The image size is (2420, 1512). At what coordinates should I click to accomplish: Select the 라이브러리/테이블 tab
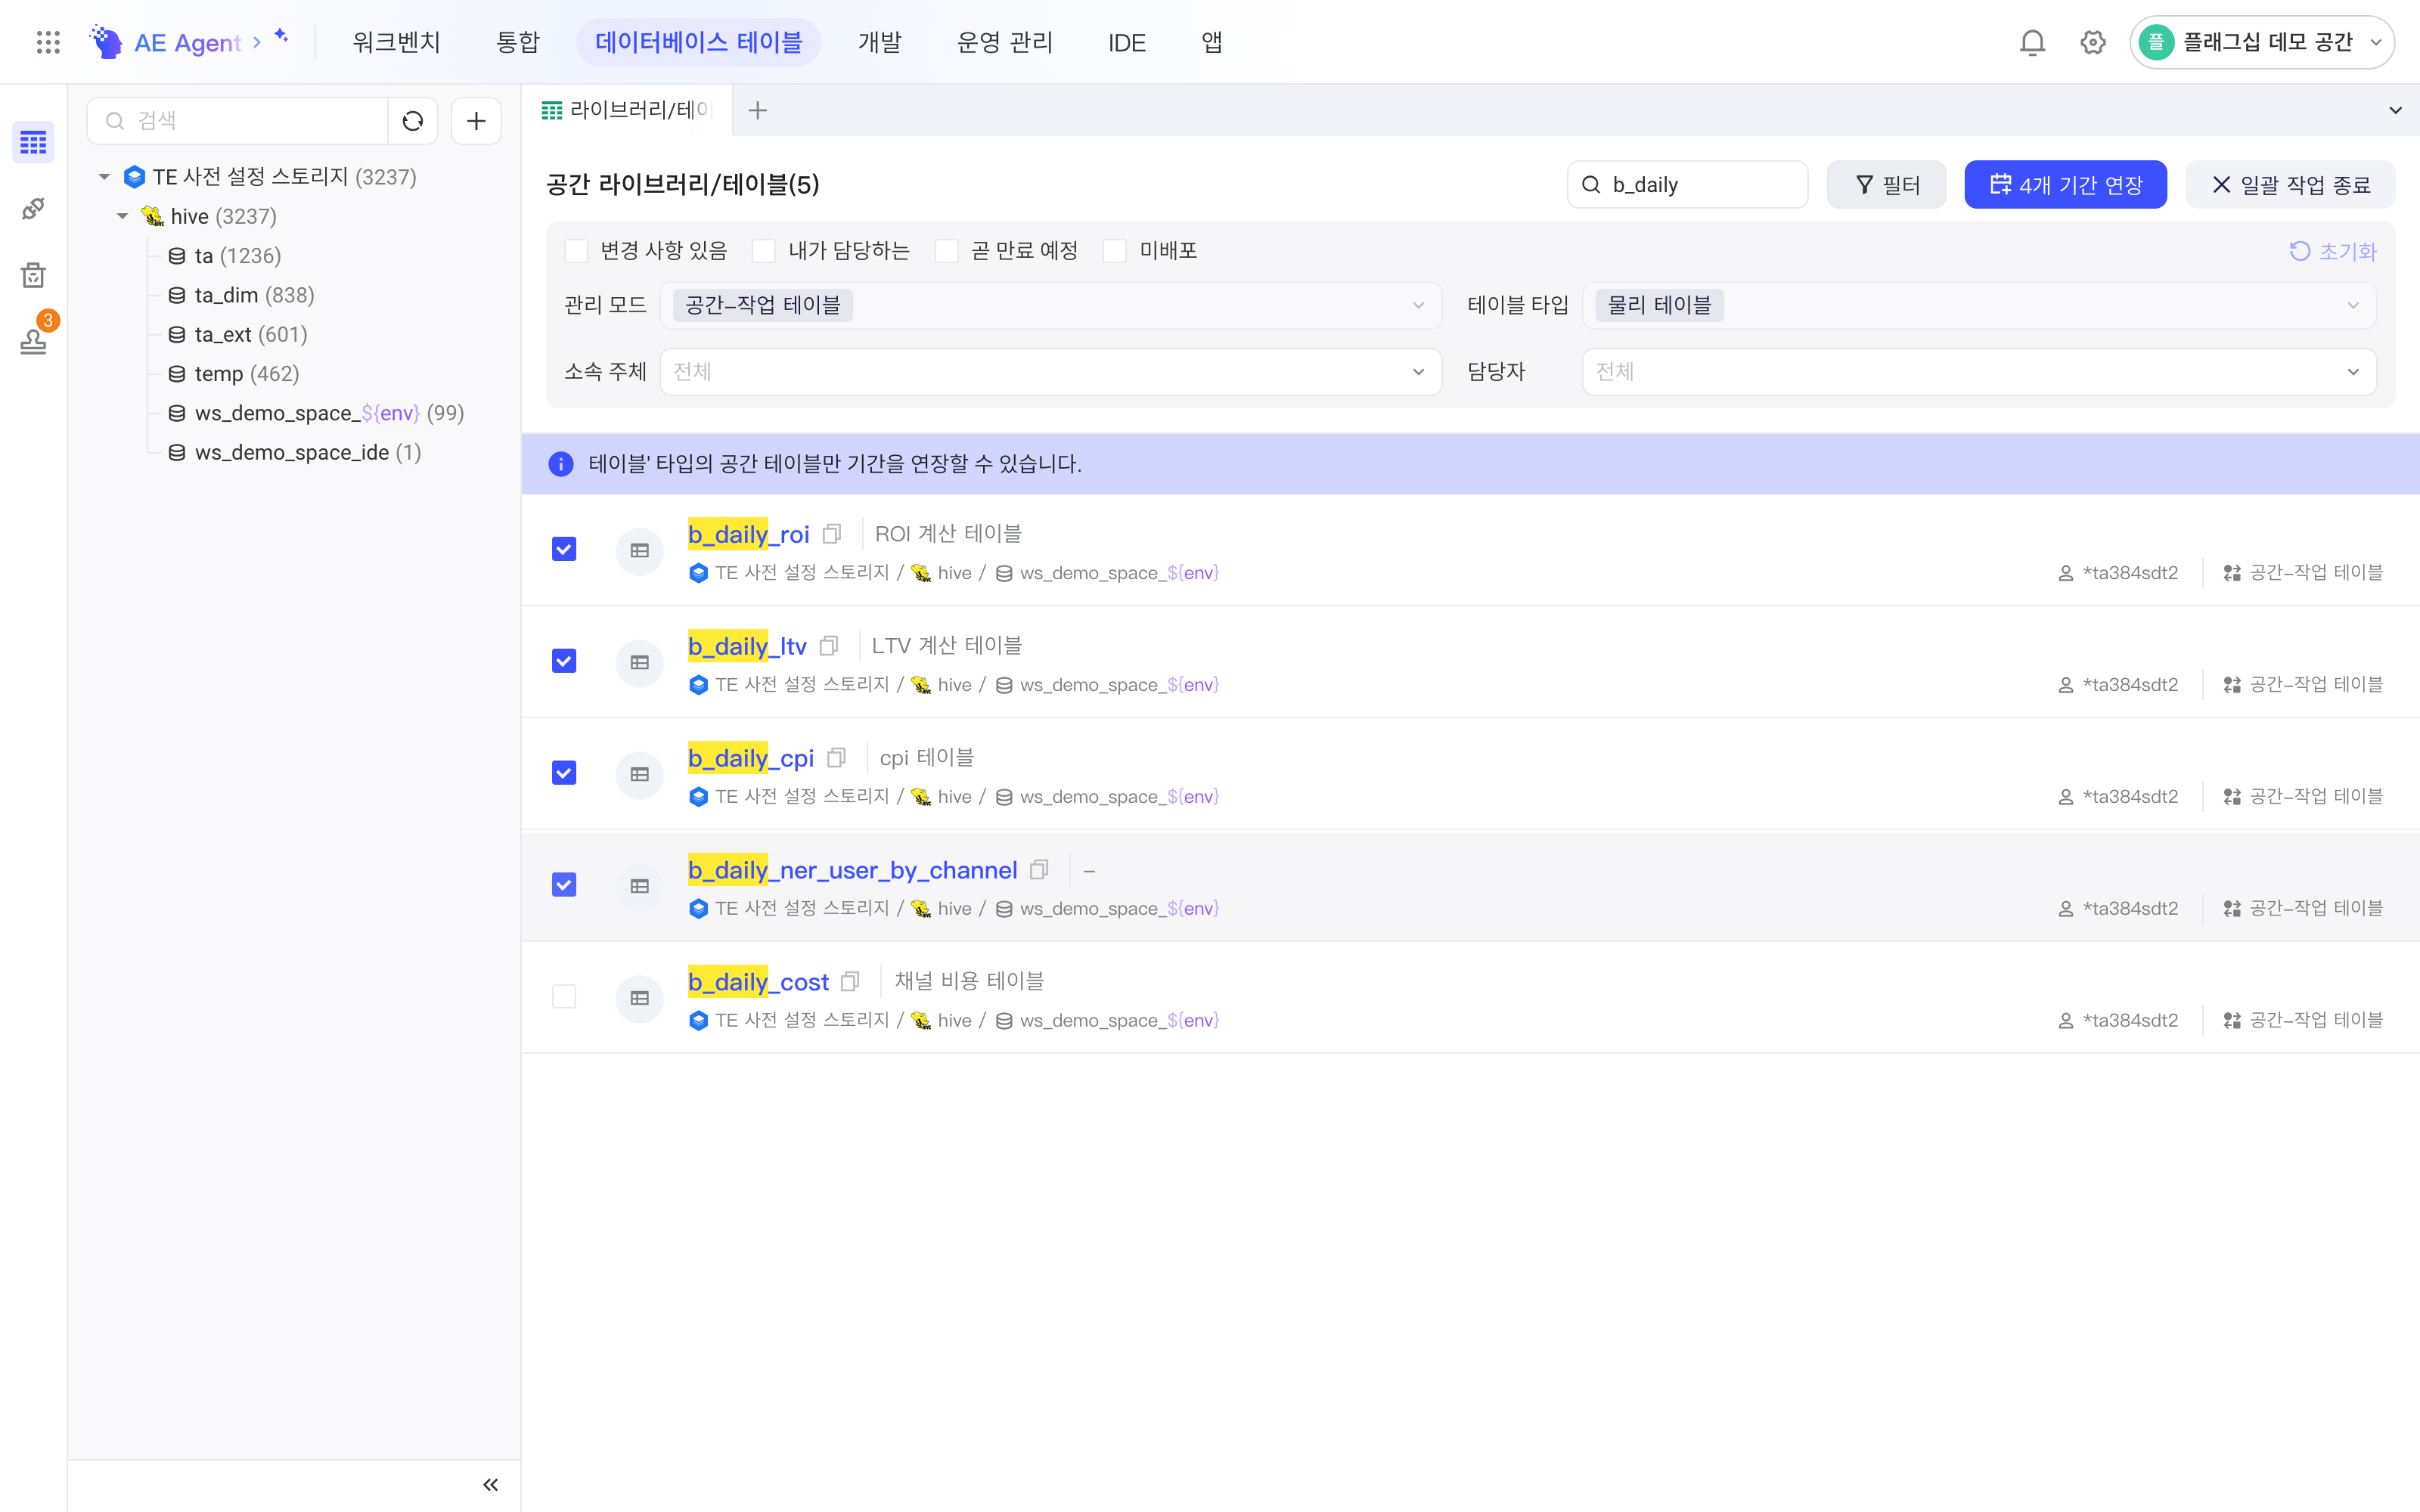coord(627,110)
